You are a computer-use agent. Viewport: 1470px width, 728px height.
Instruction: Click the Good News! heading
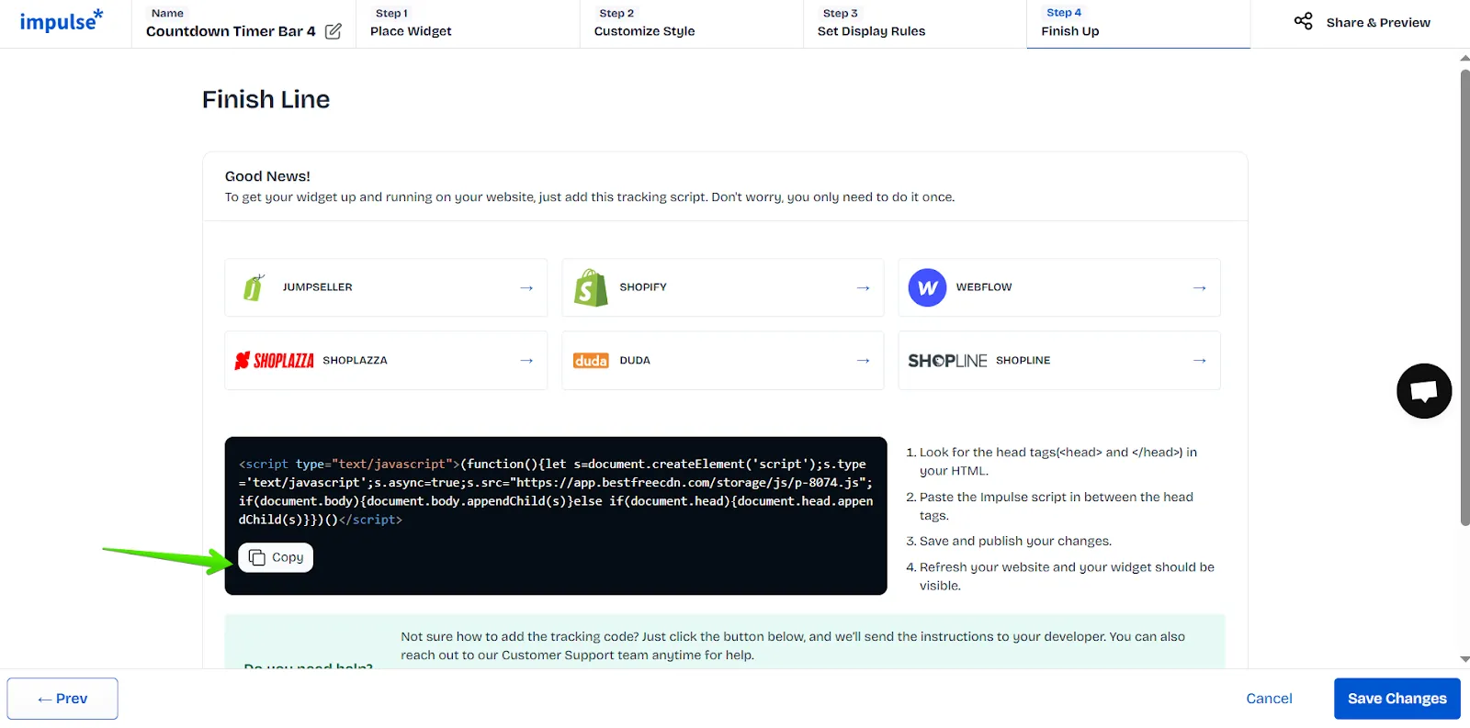tap(267, 176)
